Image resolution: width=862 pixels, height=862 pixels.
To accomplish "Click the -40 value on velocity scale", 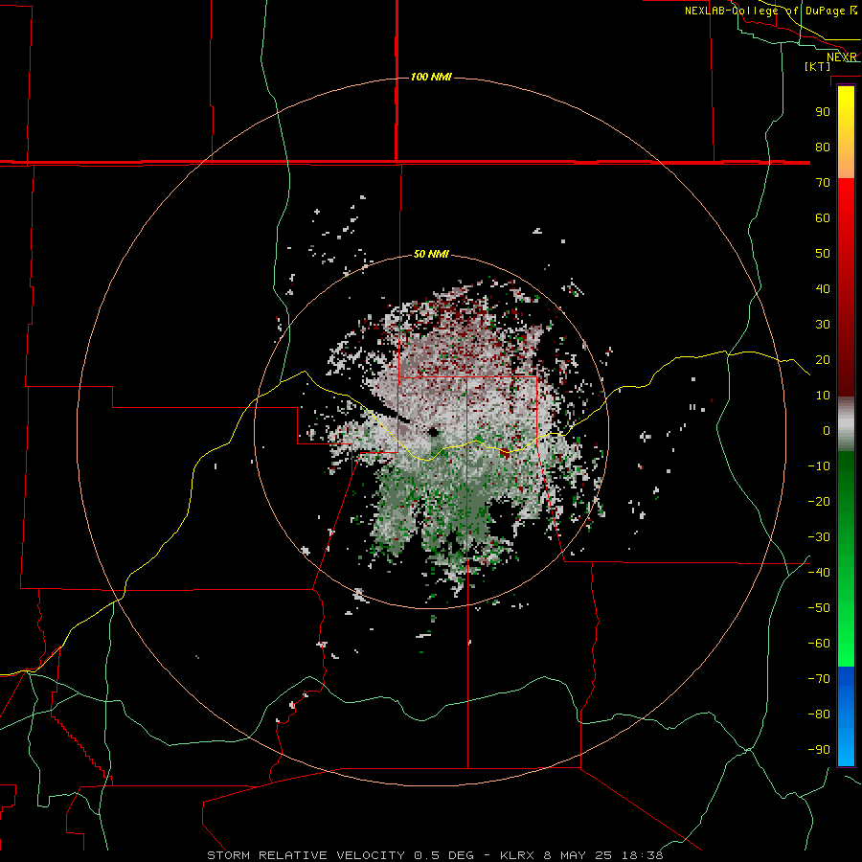I will click(819, 573).
